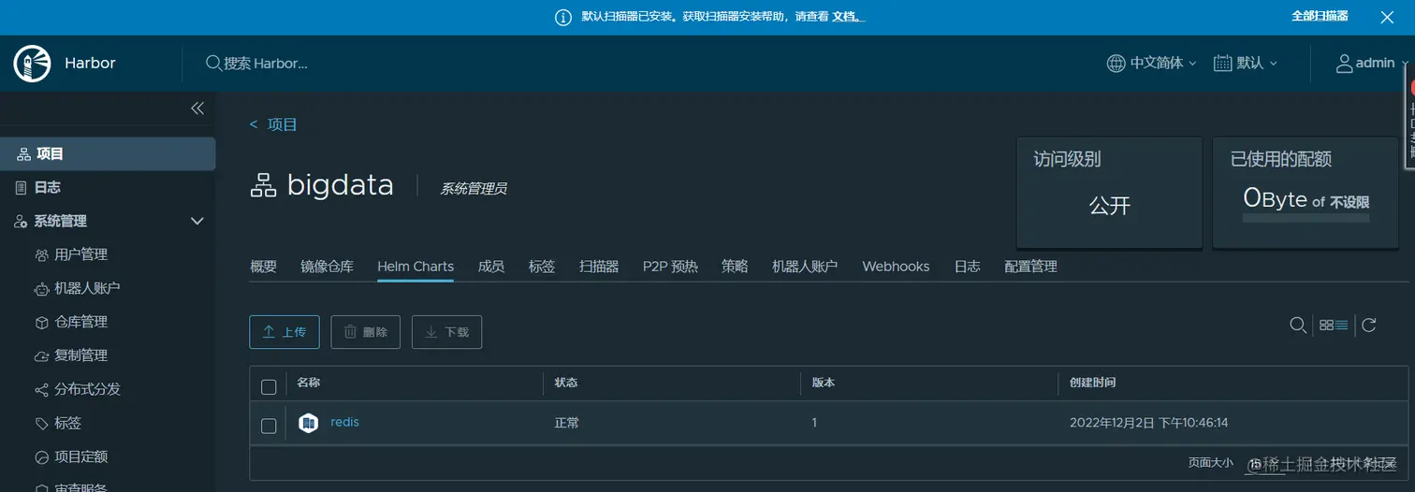Viewport: 1415px width, 492px height.
Task: Select all charts with header checkbox
Action: point(269,386)
